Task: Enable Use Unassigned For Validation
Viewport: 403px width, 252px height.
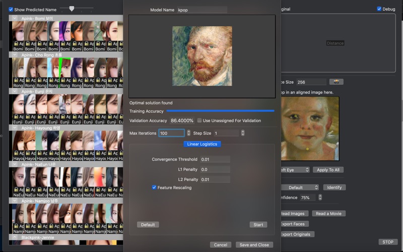Action: [199, 120]
